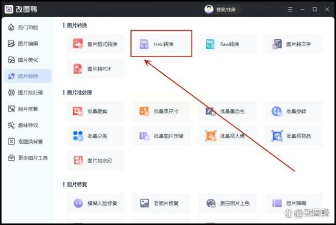Screen dimensions: 336x225
Task: Open 图片转PDF tool
Action: (95, 69)
